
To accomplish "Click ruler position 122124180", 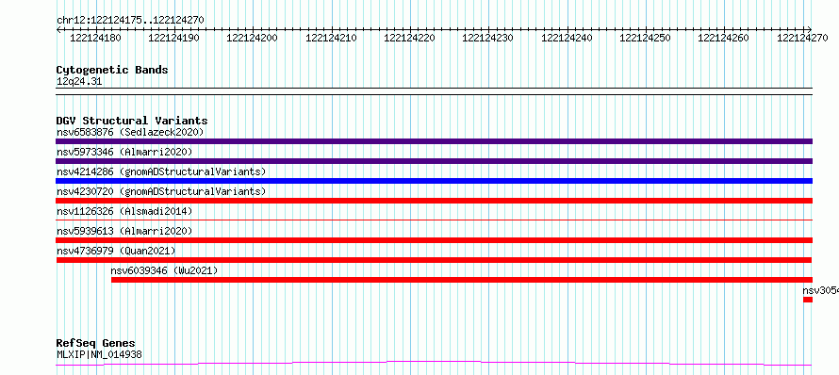I will pos(96,38).
